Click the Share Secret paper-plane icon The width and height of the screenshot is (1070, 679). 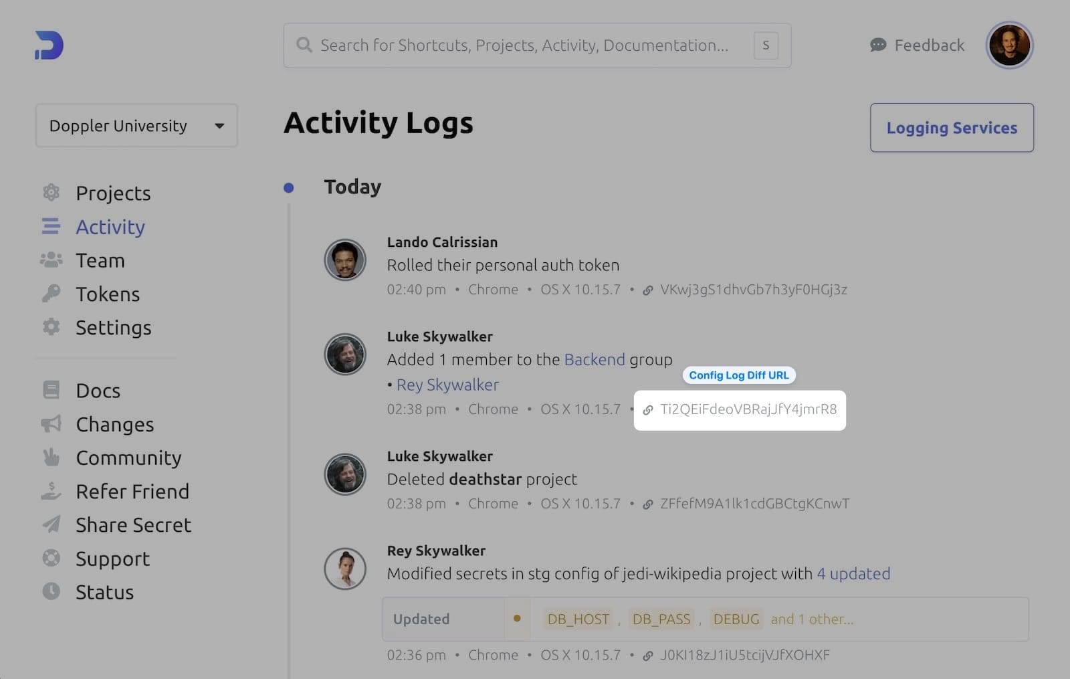click(x=51, y=524)
